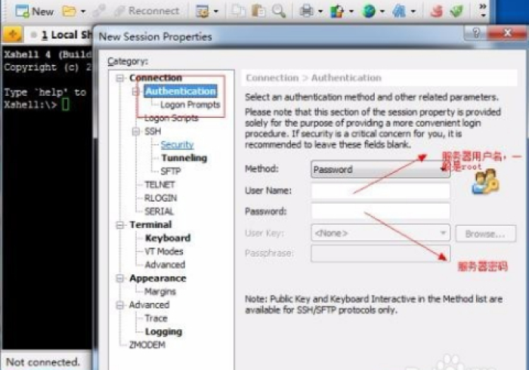Select Logon Prompts in category tree
Image resolution: width=529 pixels, height=370 pixels.
190,105
